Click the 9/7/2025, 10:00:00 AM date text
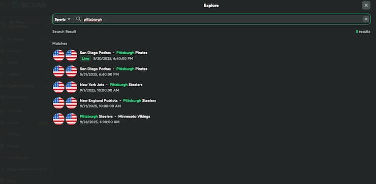 (99, 90)
